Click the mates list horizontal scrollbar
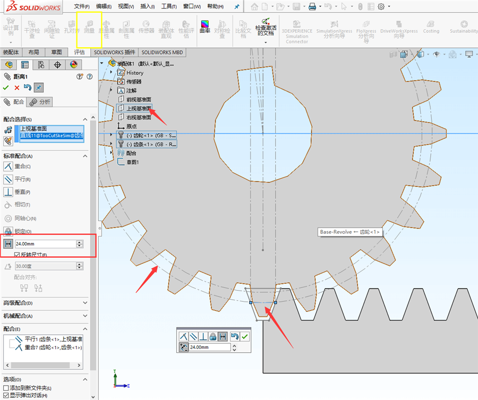The image size is (478, 400). tap(43, 365)
